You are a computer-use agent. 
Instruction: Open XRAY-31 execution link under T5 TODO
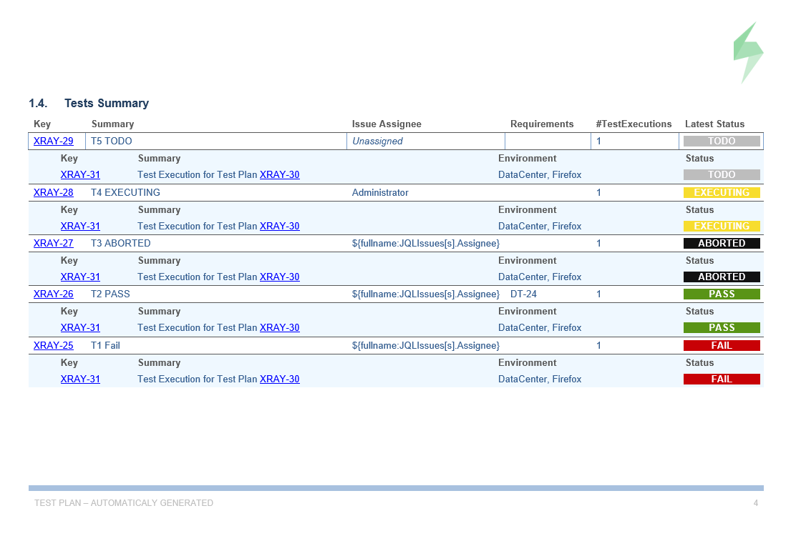[x=80, y=175]
